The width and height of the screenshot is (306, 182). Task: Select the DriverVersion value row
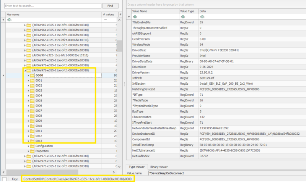pyautogui.click(x=219, y=72)
